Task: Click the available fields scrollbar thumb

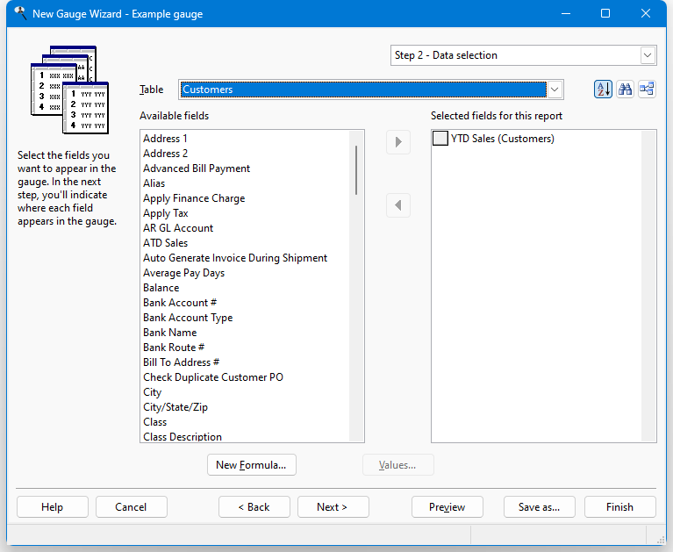Action: coord(356,170)
